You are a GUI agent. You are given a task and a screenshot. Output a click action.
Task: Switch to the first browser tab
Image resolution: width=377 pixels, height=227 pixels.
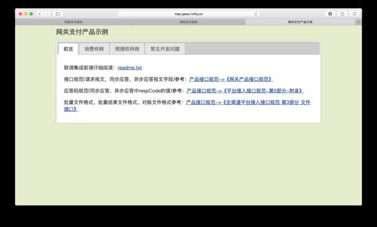coord(73,22)
